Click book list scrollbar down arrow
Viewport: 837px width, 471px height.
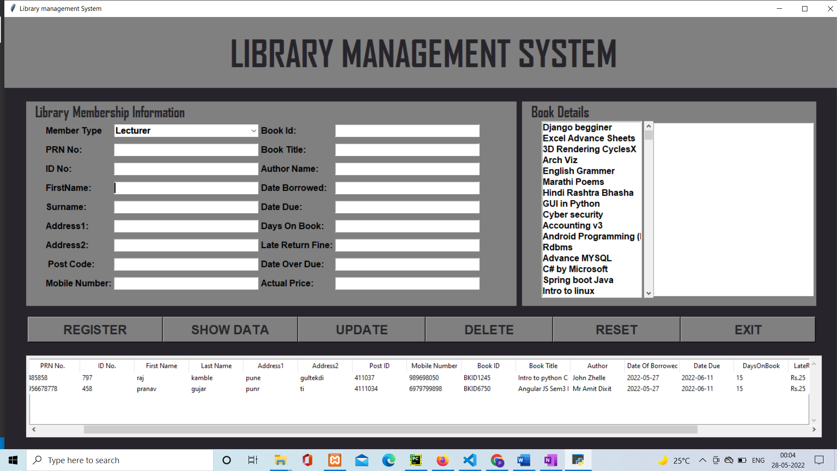(x=649, y=294)
